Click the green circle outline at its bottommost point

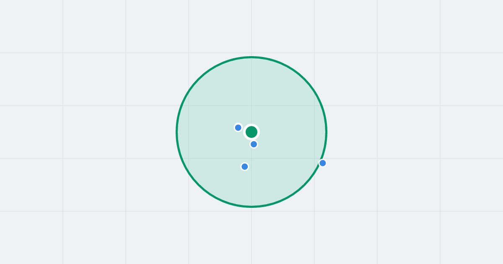251,207
